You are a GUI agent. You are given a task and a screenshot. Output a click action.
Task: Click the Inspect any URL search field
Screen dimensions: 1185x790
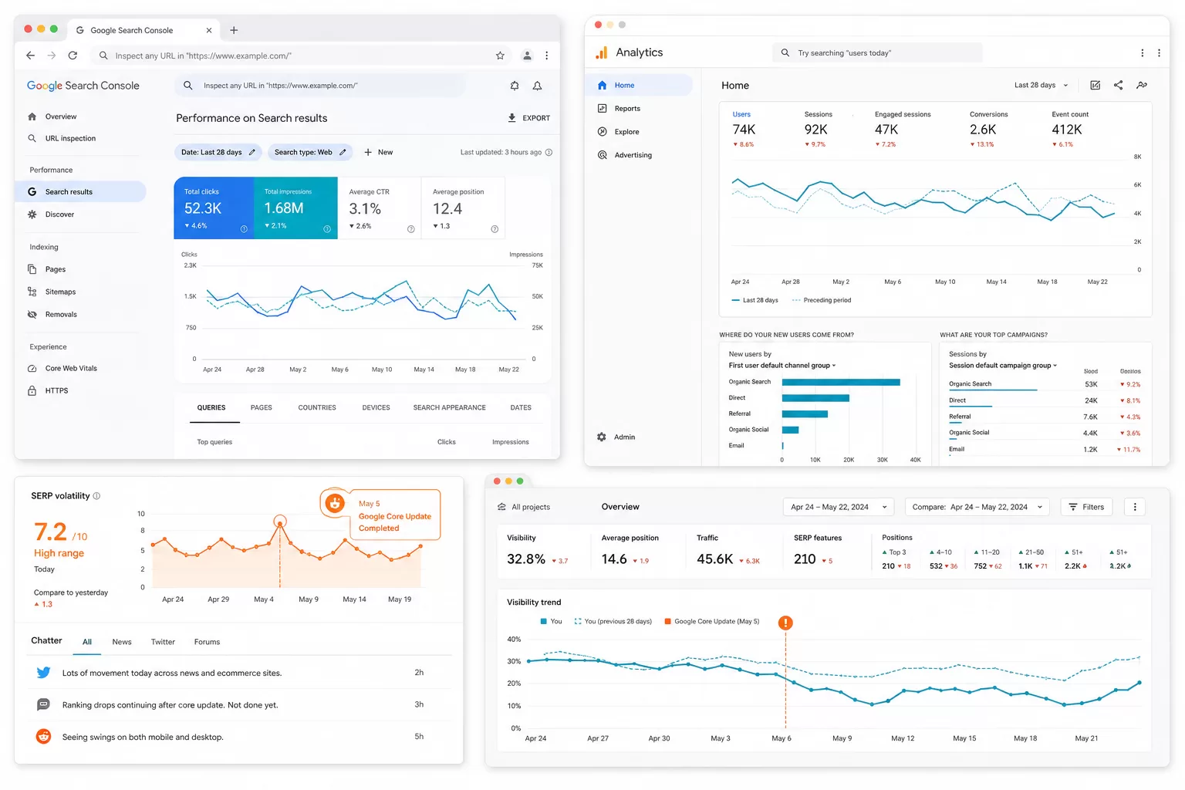point(320,86)
